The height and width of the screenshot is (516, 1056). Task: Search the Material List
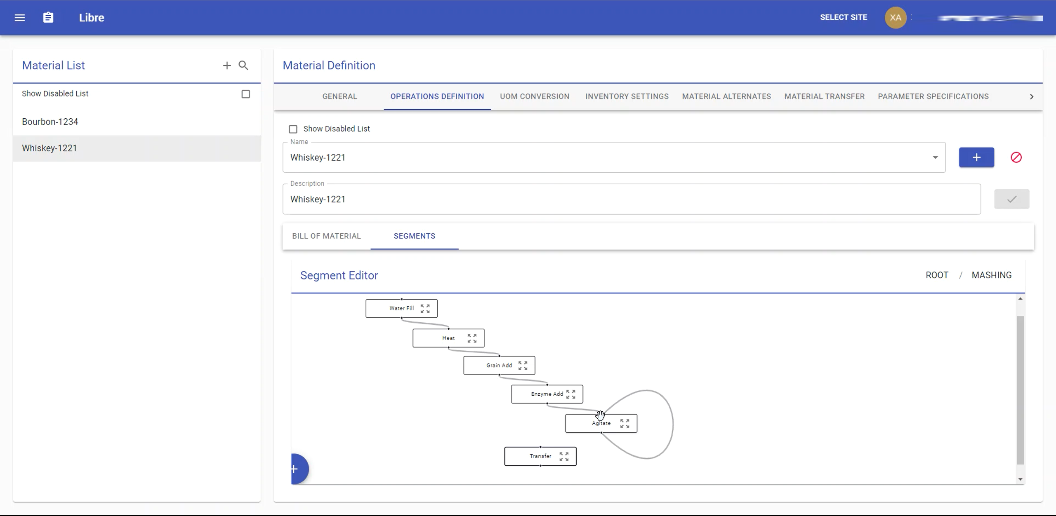coord(243,66)
